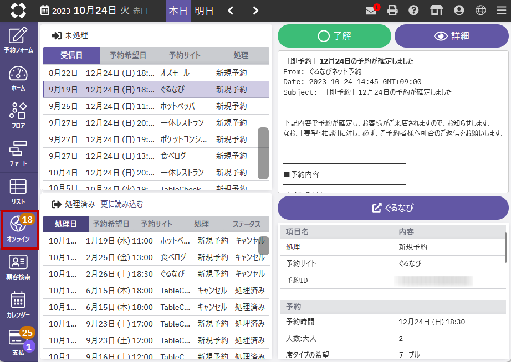
Task: Switch to the 明日 (tomorrow) tab
Action: pyautogui.click(x=204, y=11)
